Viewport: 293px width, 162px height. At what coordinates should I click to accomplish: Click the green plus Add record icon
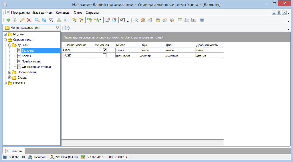[x=8, y=20]
